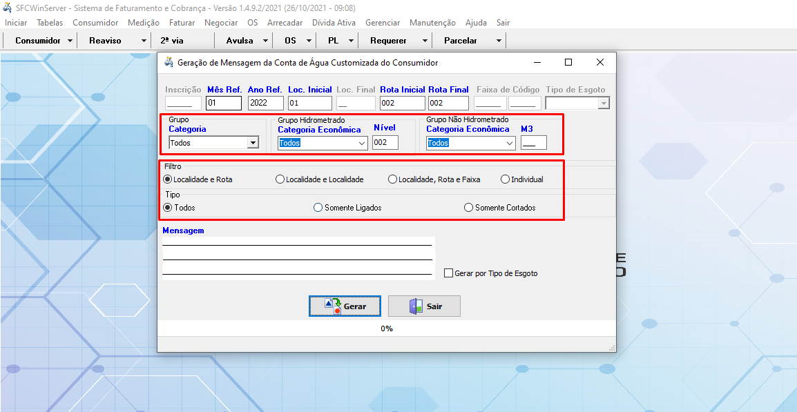
Task: Click the first Mensagem text line
Action: pyautogui.click(x=297, y=241)
